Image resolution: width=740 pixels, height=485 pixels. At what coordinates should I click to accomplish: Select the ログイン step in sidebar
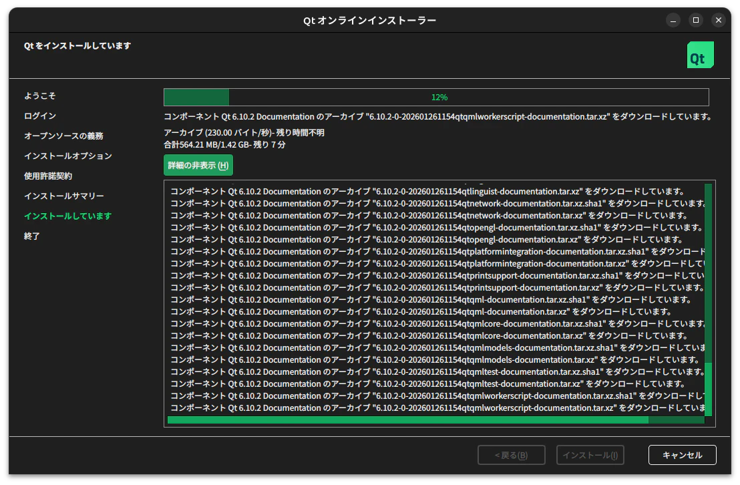(x=40, y=116)
